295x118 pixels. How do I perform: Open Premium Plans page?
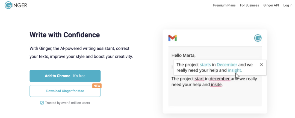point(224,5)
